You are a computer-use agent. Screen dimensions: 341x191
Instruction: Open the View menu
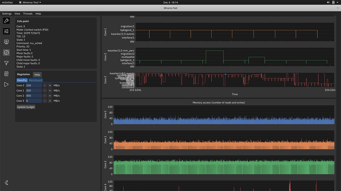(17, 14)
